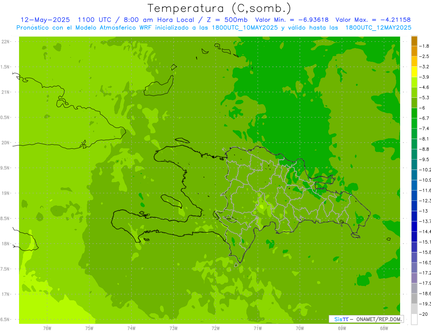This screenshot has width=431, height=333.
Task: Click the 'Valor Min. = -6.93618' value
Action: (292, 20)
